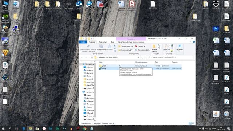Switch to the Главная (Home) ribbon tab
The height and width of the screenshot is (131, 233).
[92, 42]
